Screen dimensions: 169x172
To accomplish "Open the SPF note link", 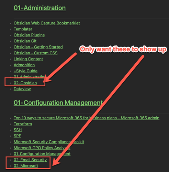I will (17, 136).
